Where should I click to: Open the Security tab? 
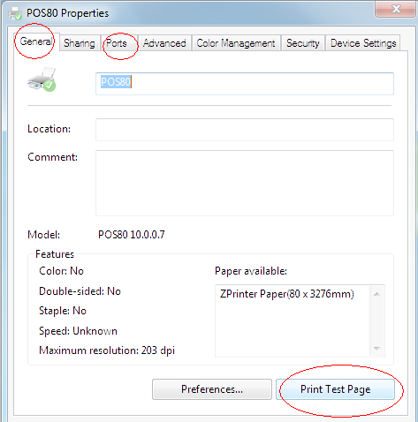(303, 43)
